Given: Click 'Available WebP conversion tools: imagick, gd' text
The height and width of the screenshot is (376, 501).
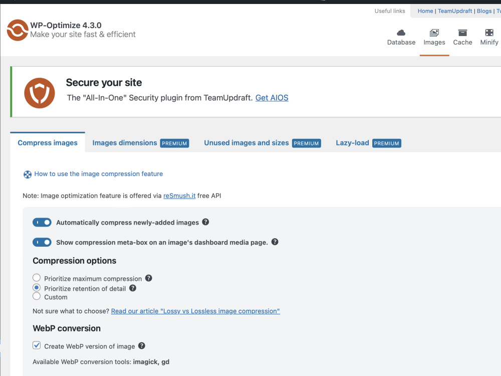Looking at the screenshot, I should (x=101, y=361).
